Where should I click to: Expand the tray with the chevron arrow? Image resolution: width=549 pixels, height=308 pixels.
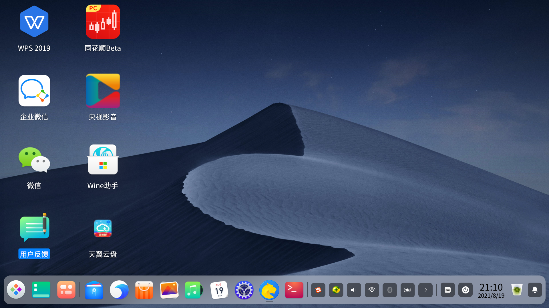425,290
